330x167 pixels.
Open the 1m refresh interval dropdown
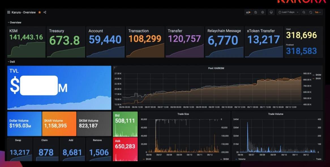point(318,12)
